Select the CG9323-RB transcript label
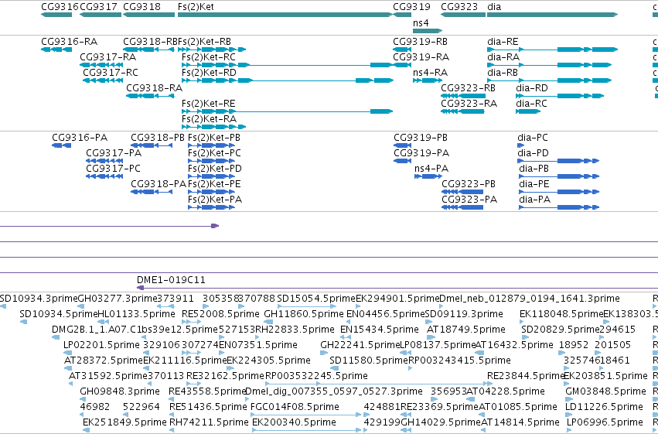Screen dimensions: 658x434 468,88
